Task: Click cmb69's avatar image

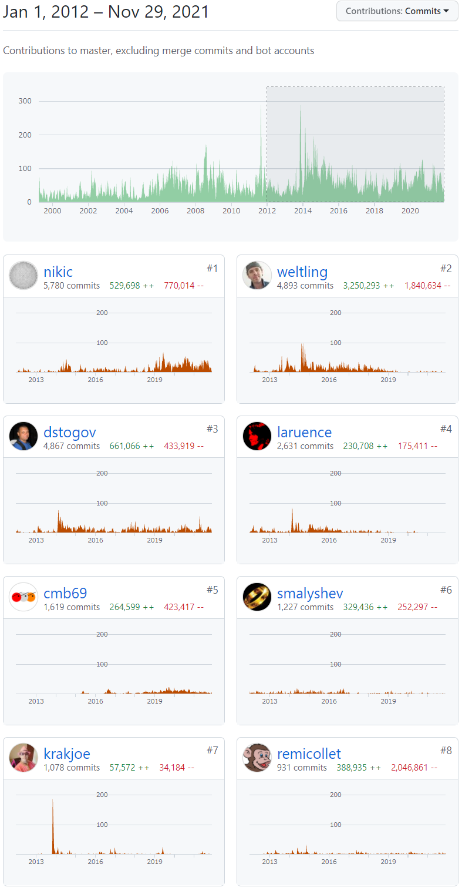Action: point(23,597)
